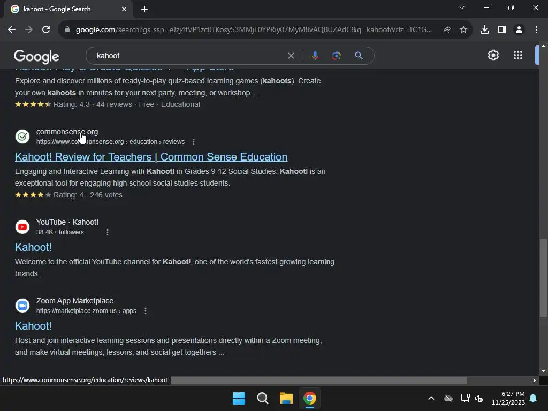Open Chrome side panel
The width and height of the screenshot is (548, 411).
point(502,30)
